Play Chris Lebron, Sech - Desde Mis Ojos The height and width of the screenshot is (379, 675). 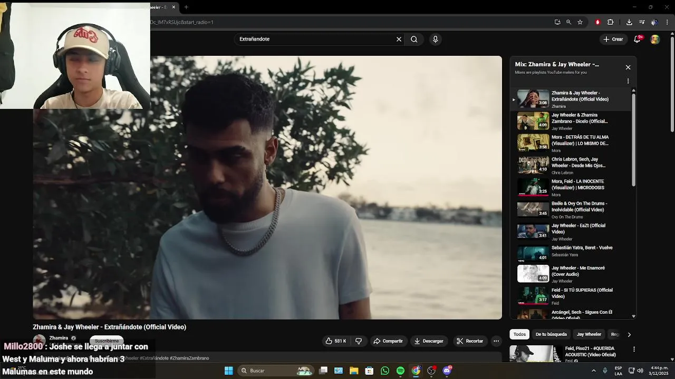571,165
